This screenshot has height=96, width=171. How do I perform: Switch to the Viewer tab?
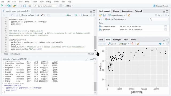133,40
